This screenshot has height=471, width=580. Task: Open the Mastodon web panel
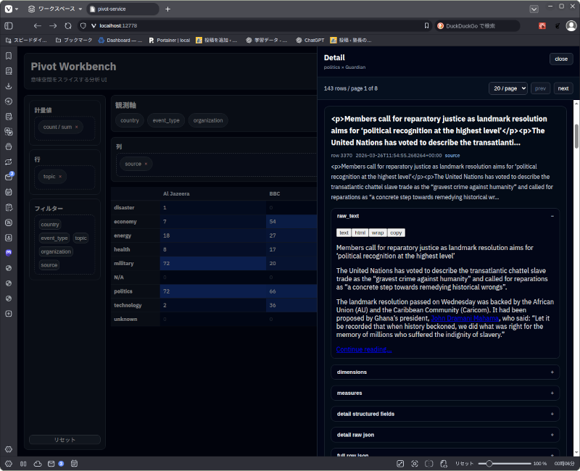[9, 252]
